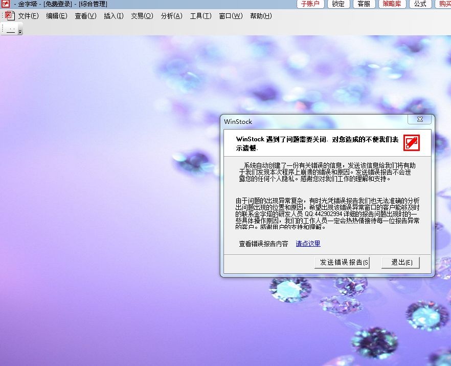
Task: Expand the toolbar options dropdown arrow
Action: pos(20,31)
